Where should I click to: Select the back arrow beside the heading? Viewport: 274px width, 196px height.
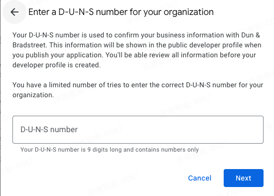tap(14, 12)
